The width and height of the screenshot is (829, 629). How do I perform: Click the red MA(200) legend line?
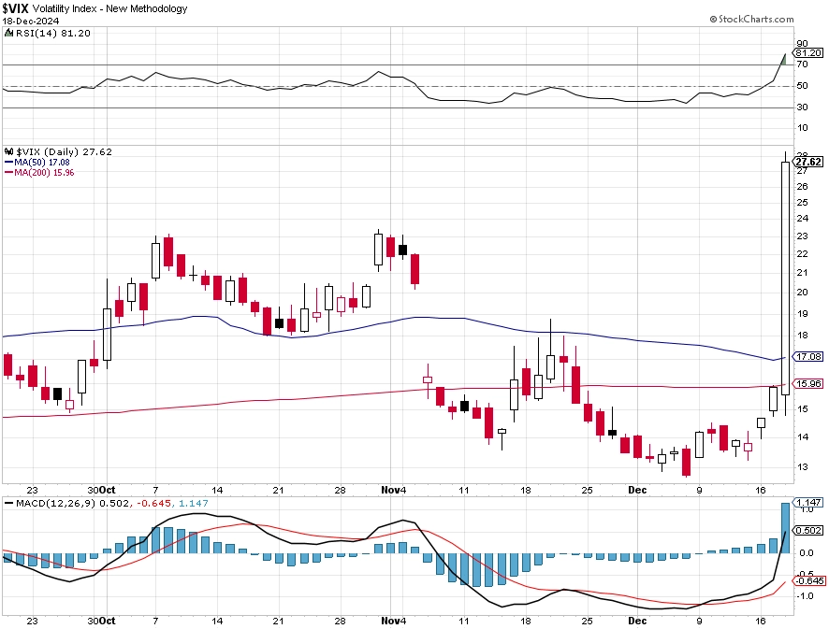click(x=9, y=172)
